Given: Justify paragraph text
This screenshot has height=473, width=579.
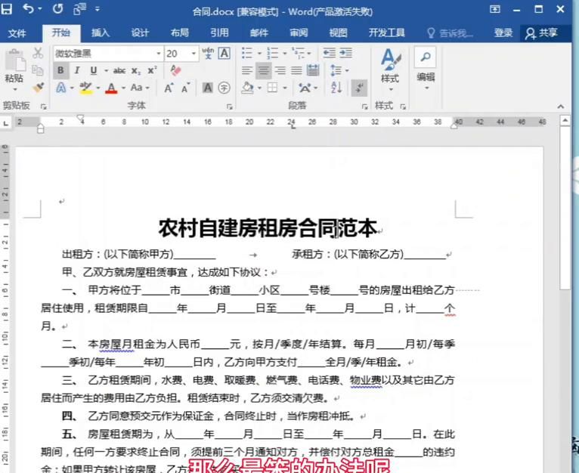Looking at the screenshot, I should click(x=296, y=70).
